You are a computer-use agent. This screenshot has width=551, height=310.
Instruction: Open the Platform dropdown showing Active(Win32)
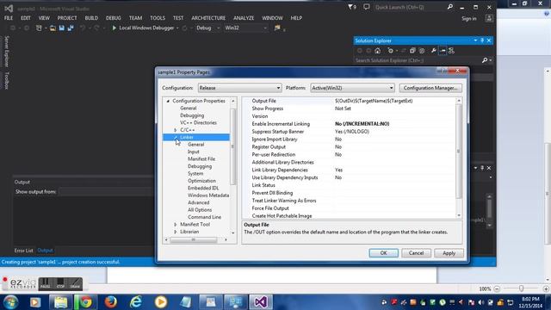(x=352, y=88)
